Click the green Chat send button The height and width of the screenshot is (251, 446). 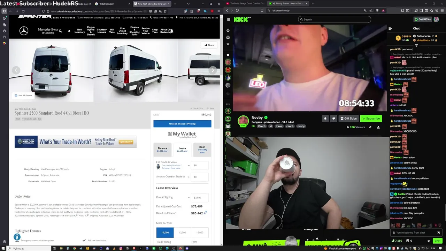[x=438, y=241]
